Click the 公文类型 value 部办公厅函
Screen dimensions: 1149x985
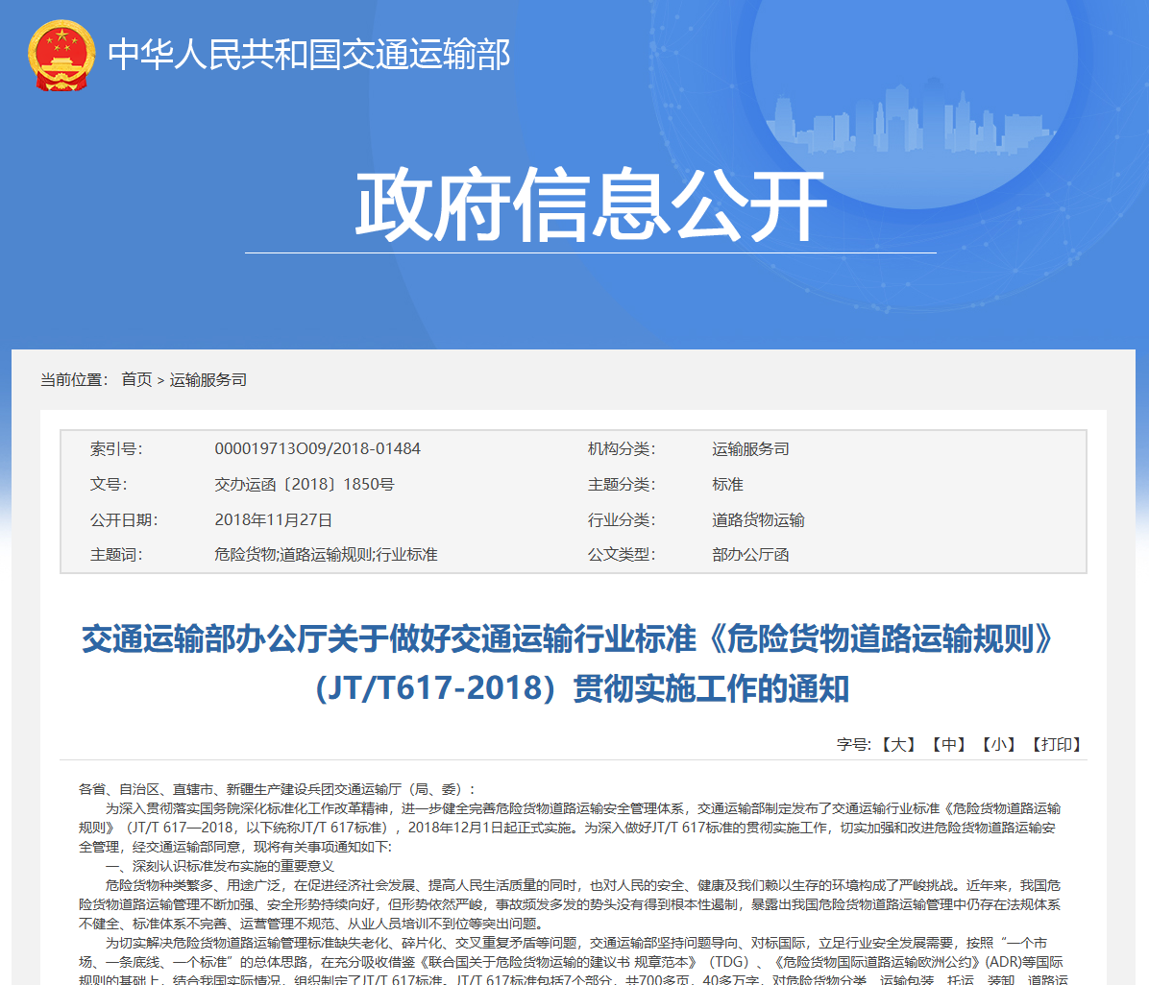[750, 555]
